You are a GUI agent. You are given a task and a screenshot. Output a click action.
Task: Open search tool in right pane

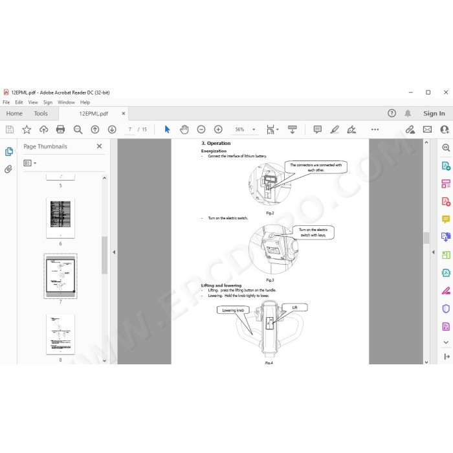tap(446, 148)
